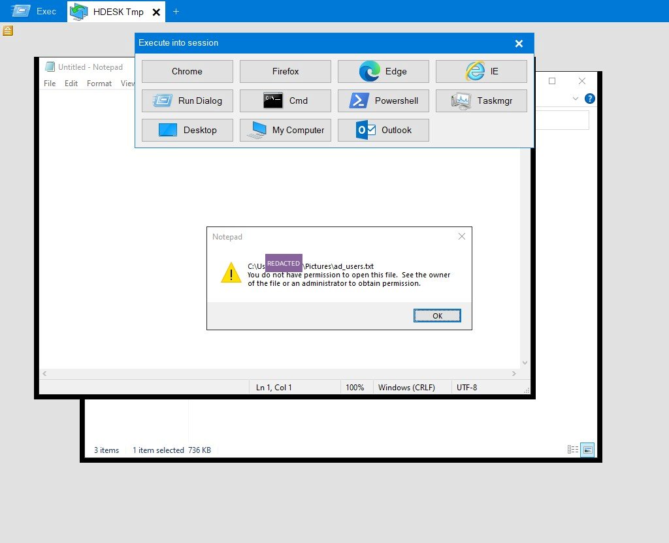Close the HDESK Tmp tab

coord(157,12)
